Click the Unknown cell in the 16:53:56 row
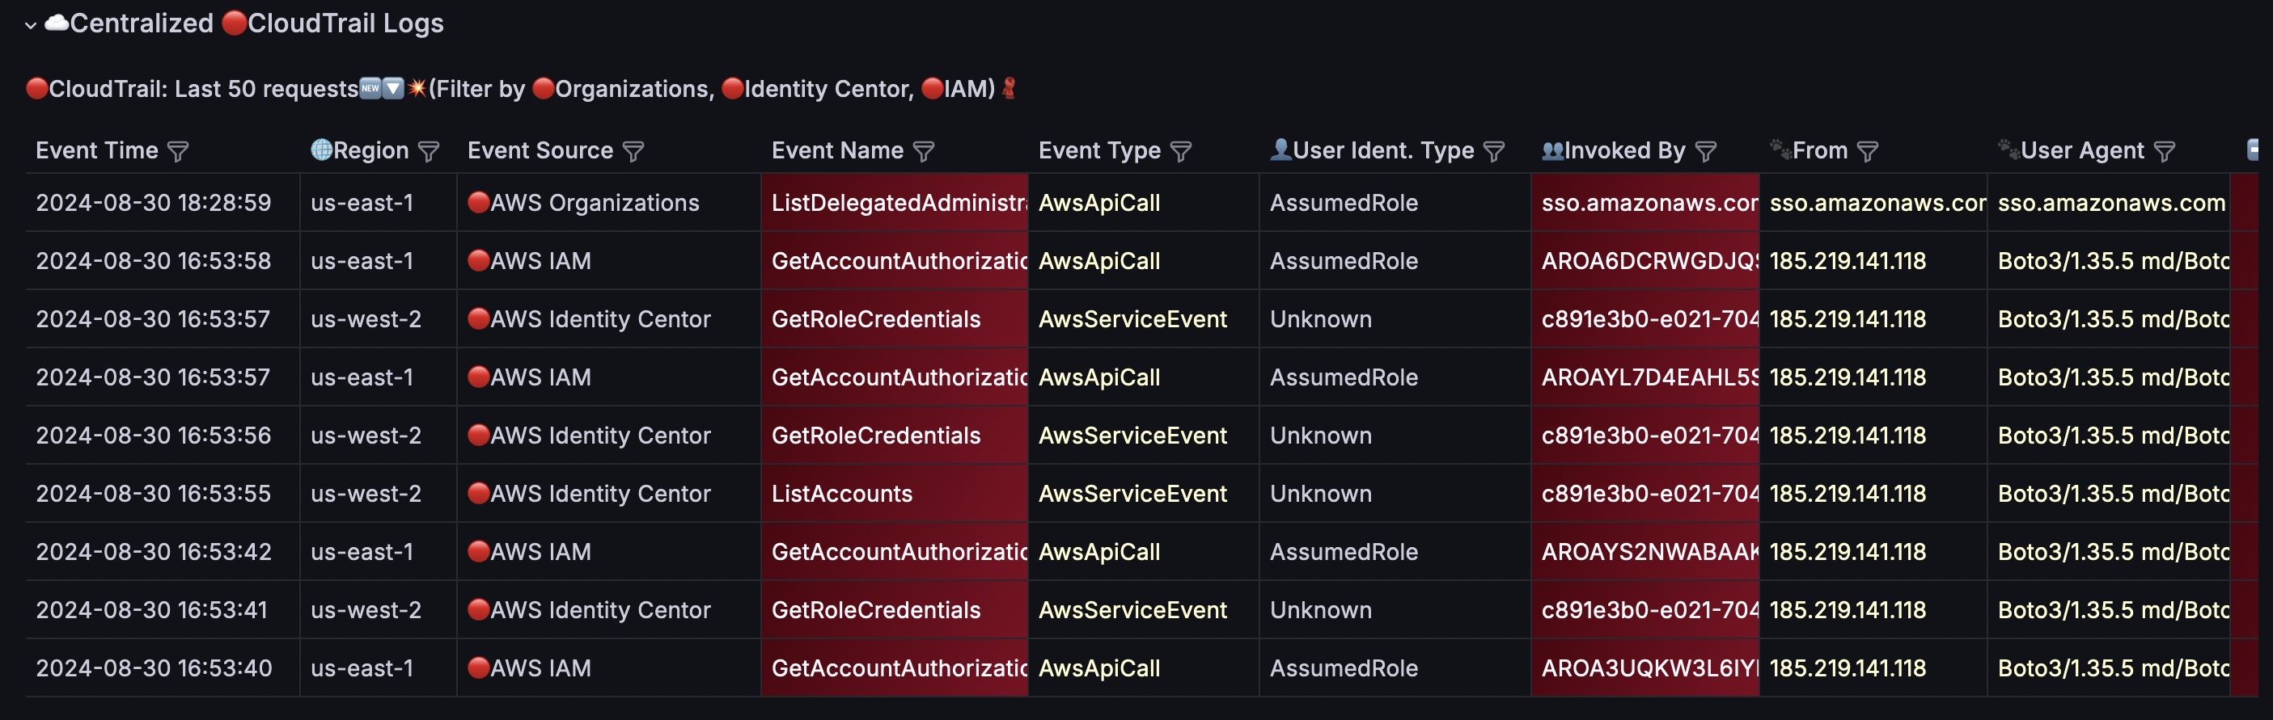Image resolution: width=2273 pixels, height=720 pixels. (x=1395, y=436)
